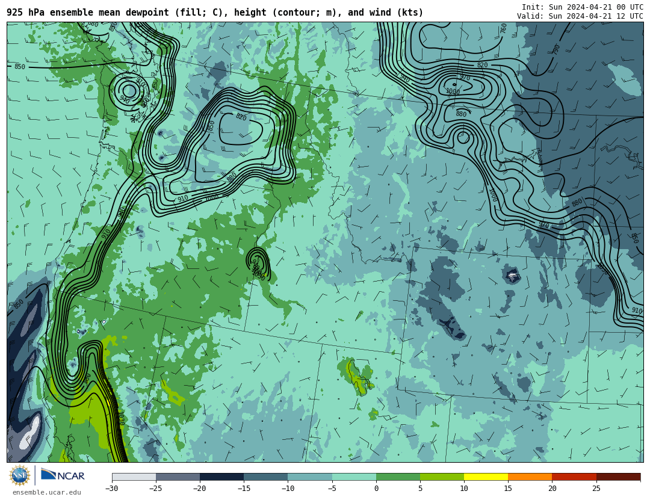Click the NSF logo

[20, 475]
